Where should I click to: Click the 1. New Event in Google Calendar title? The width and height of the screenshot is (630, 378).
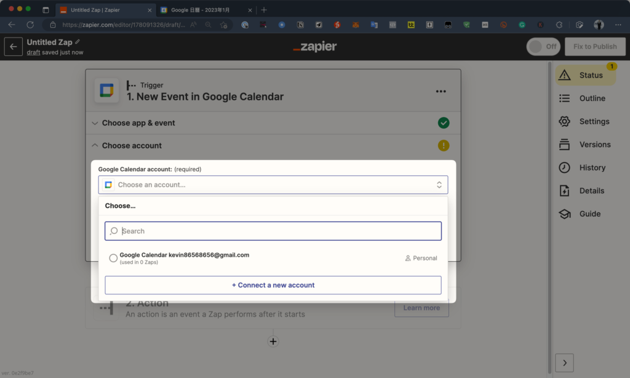(x=205, y=97)
